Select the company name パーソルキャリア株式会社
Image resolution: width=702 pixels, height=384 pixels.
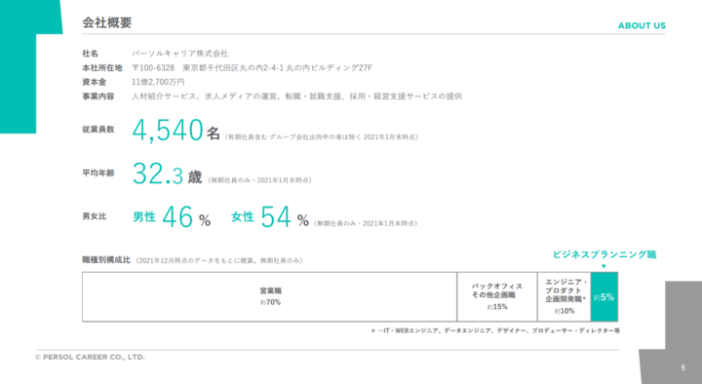point(179,54)
